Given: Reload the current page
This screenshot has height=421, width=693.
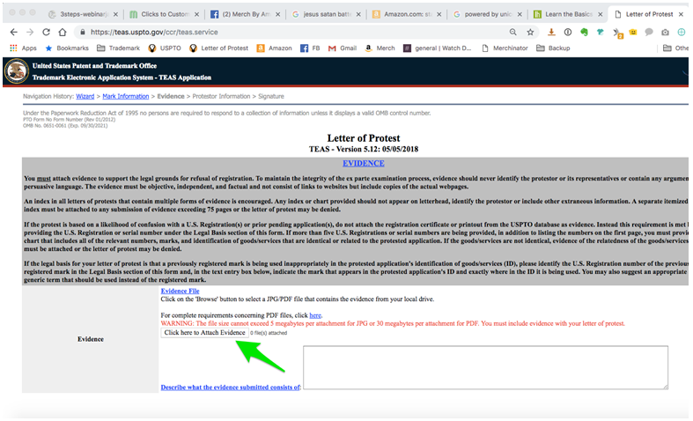Looking at the screenshot, I should 46,32.
